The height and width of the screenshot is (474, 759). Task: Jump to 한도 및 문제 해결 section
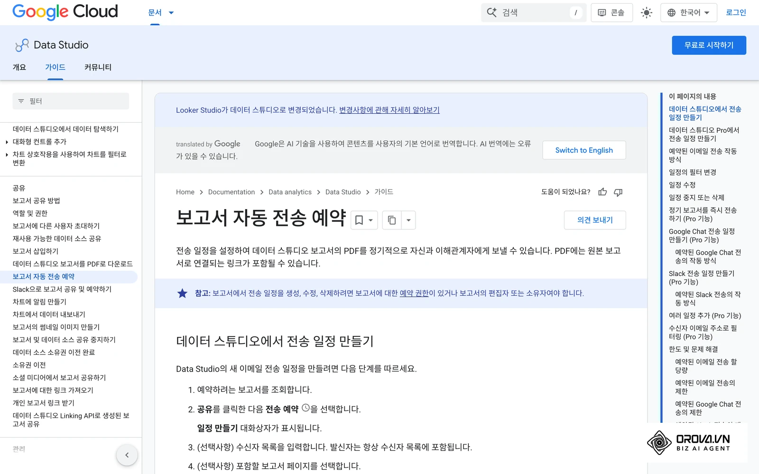pyautogui.click(x=694, y=349)
